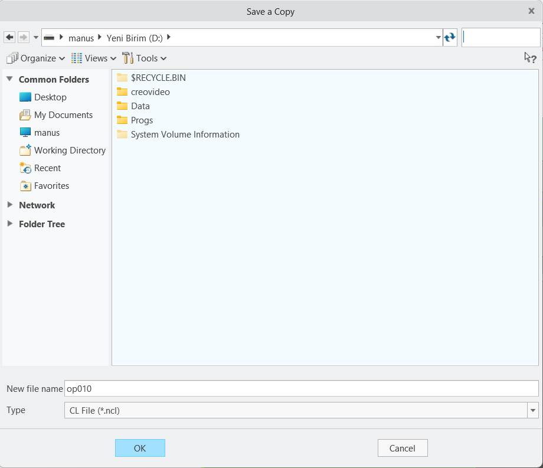This screenshot has height=468, width=543.
Task: Click OK to save the copy
Action: (x=140, y=448)
